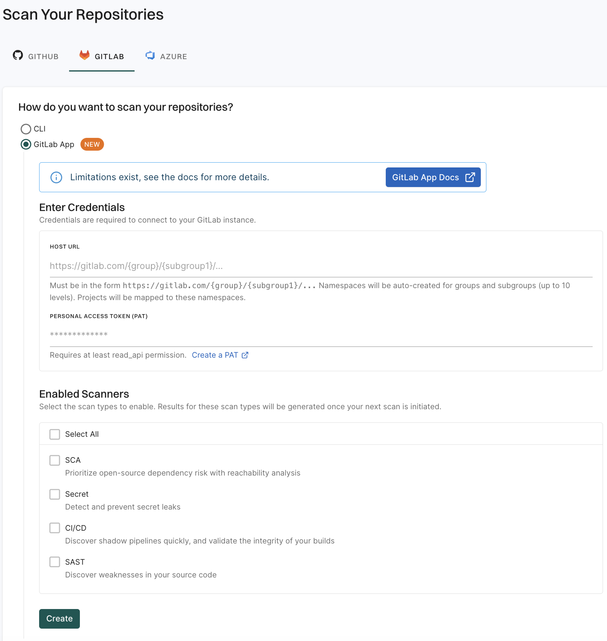
Task: Click external-link icon on GitLab App Docs
Action: click(x=470, y=177)
